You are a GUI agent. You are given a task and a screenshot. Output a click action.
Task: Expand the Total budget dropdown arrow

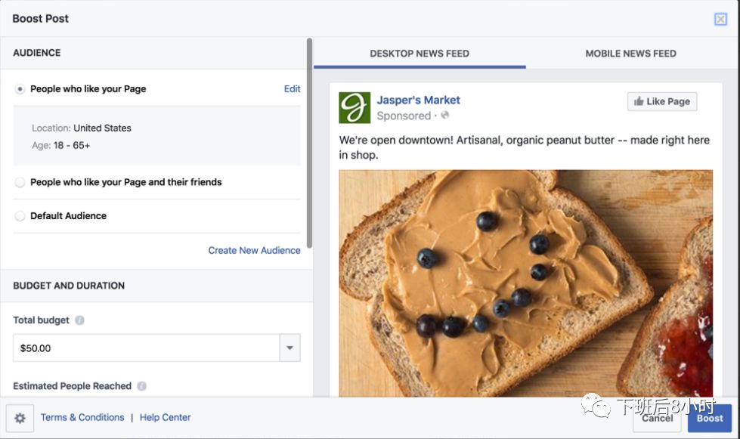coord(290,348)
